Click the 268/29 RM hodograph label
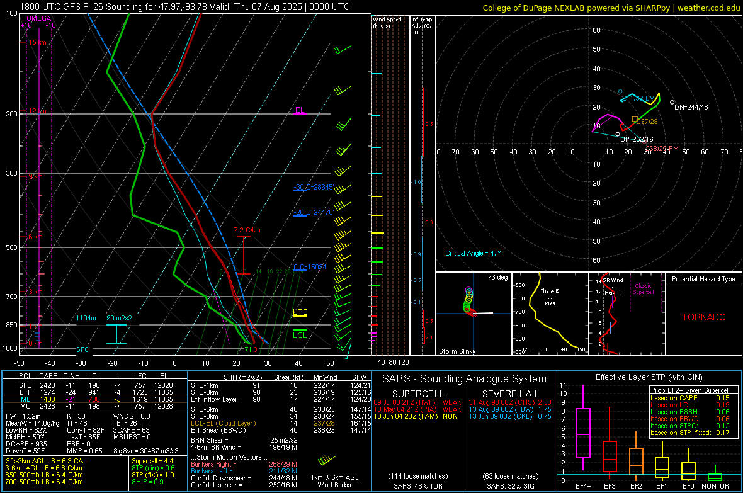The image size is (743, 493). (x=662, y=149)
